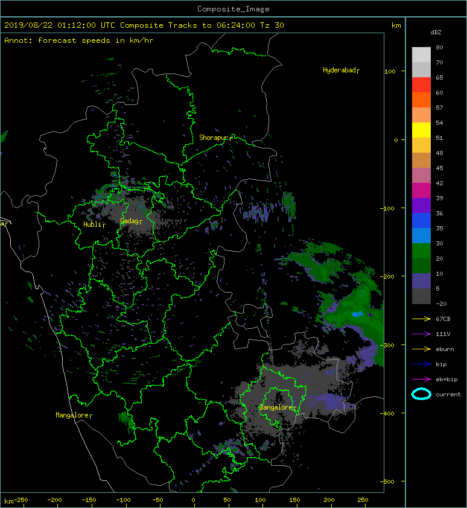Select the lightest gray swatch between 80 and 70 dBZ

coord(421,55)
